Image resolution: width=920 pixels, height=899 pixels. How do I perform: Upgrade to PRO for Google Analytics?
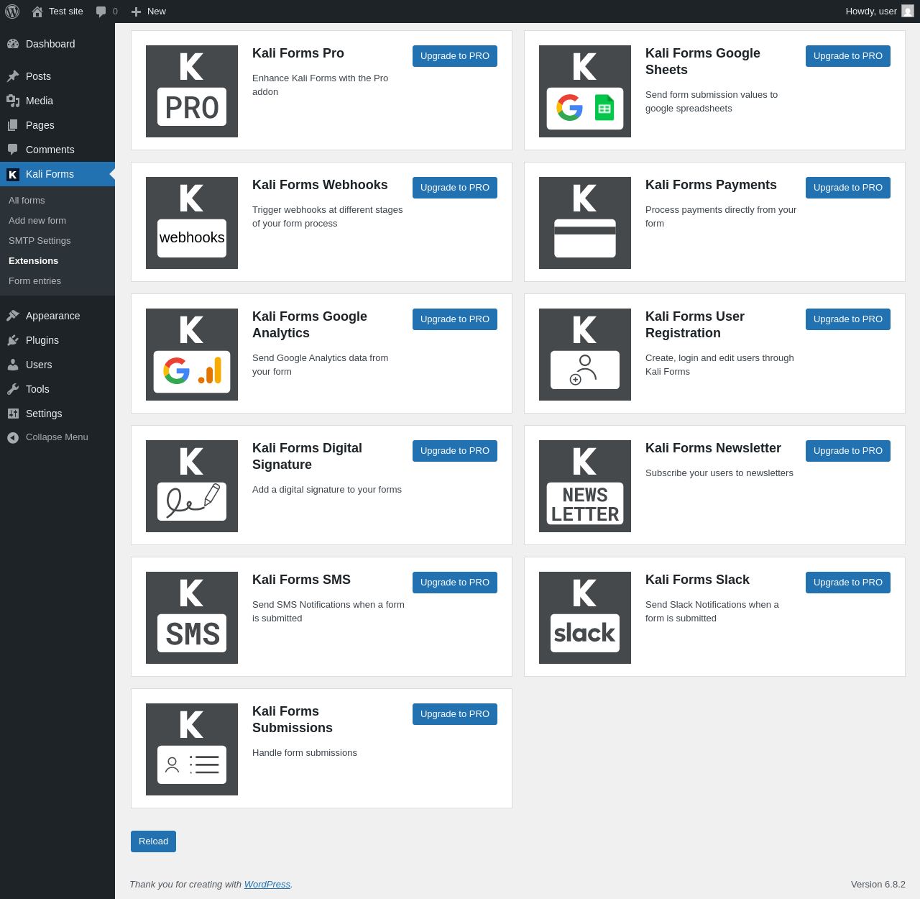[x=455, y=319]
